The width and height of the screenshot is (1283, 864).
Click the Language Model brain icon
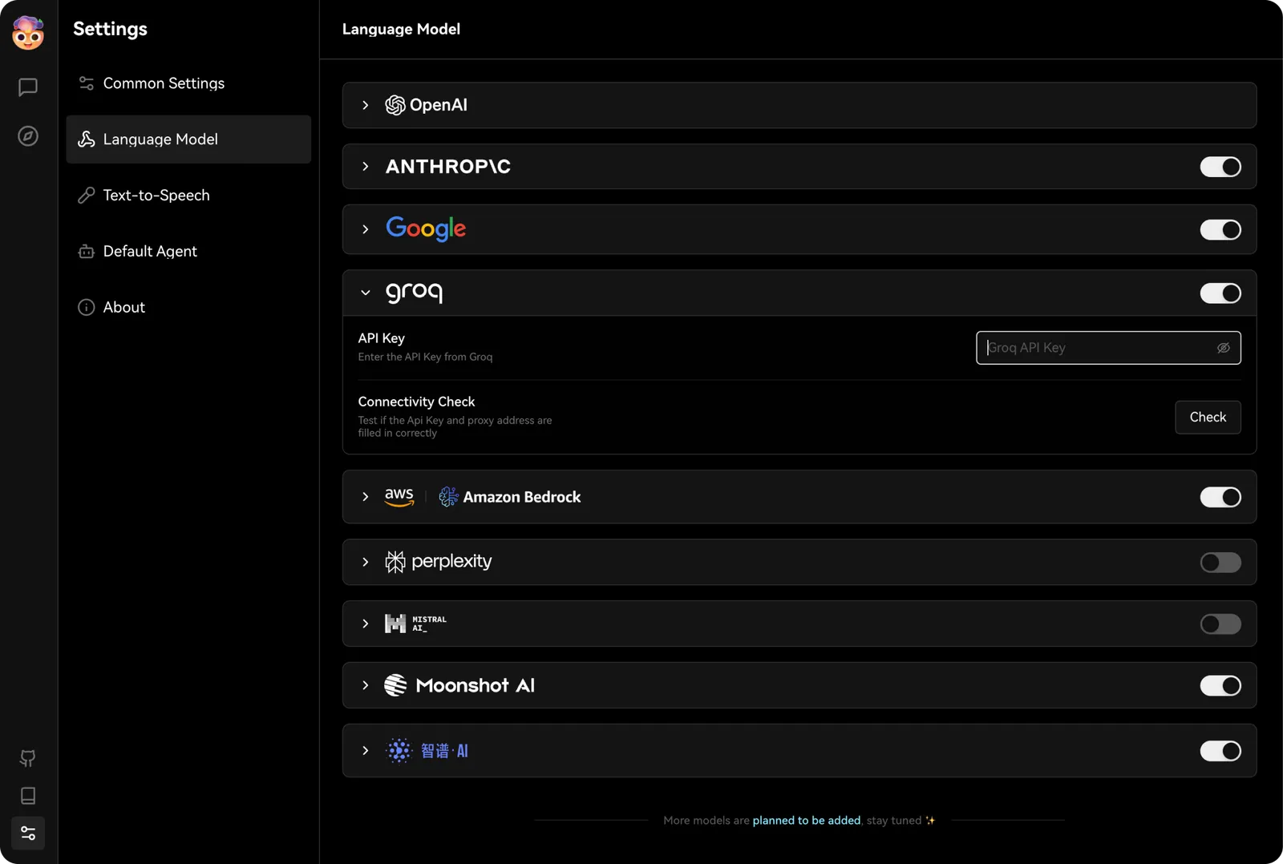click(x=87, y=139)
